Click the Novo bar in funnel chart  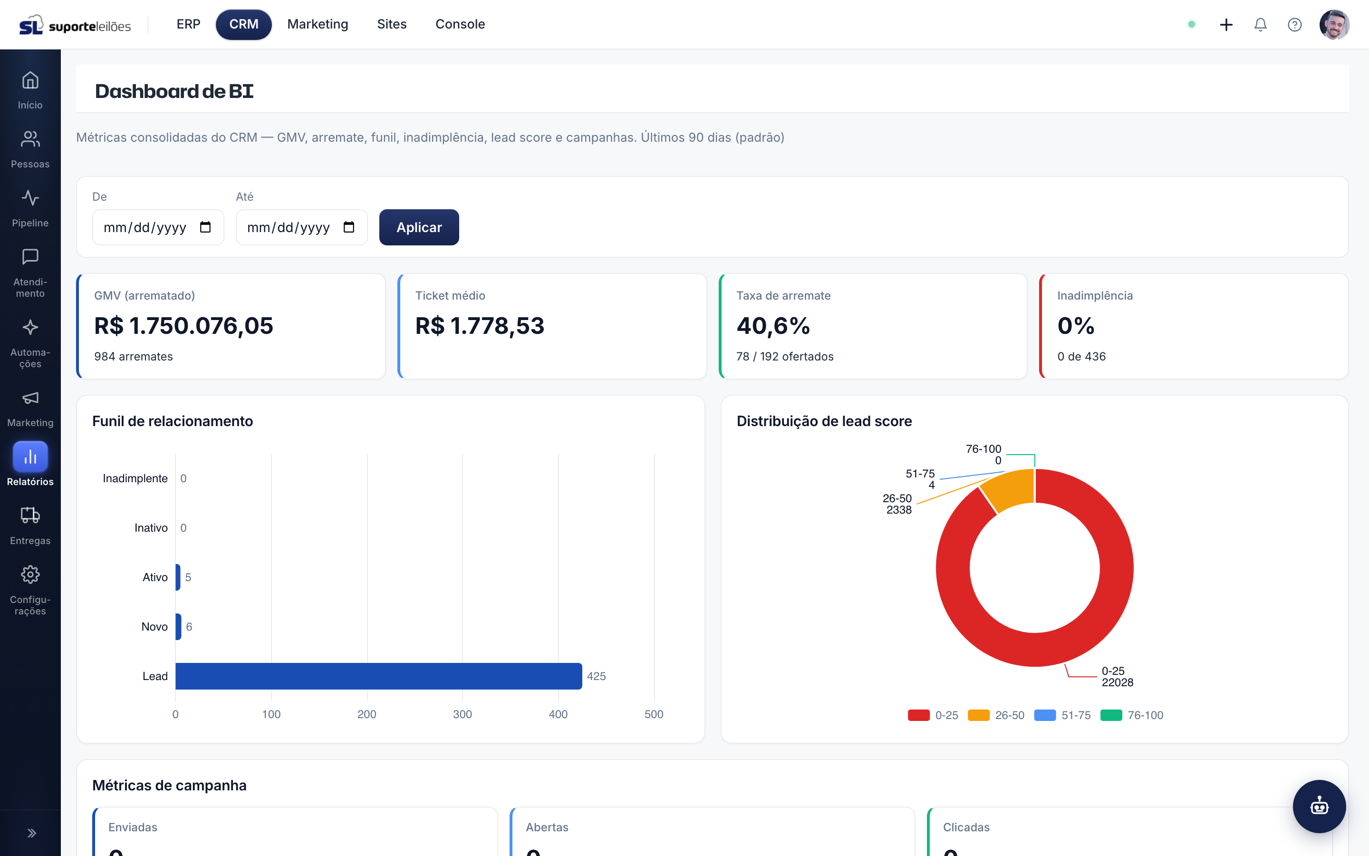click(178, 627)
